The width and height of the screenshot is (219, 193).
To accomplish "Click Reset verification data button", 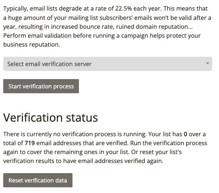I will click(x=38, y=180).
